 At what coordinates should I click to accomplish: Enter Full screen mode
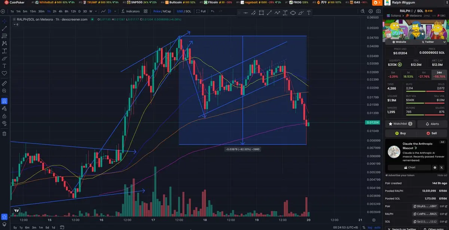[201, 11]
